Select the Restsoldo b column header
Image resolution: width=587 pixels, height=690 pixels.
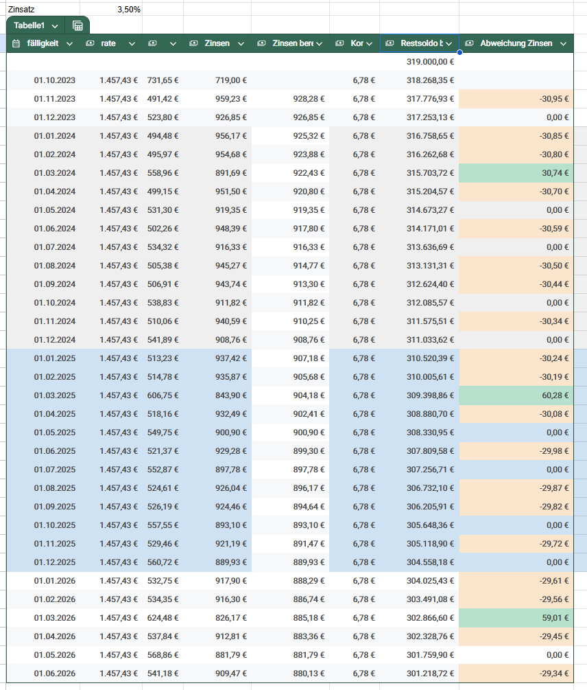tap(420, 43)
